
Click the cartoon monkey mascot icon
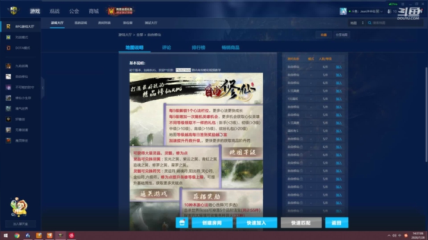(18, 207)
